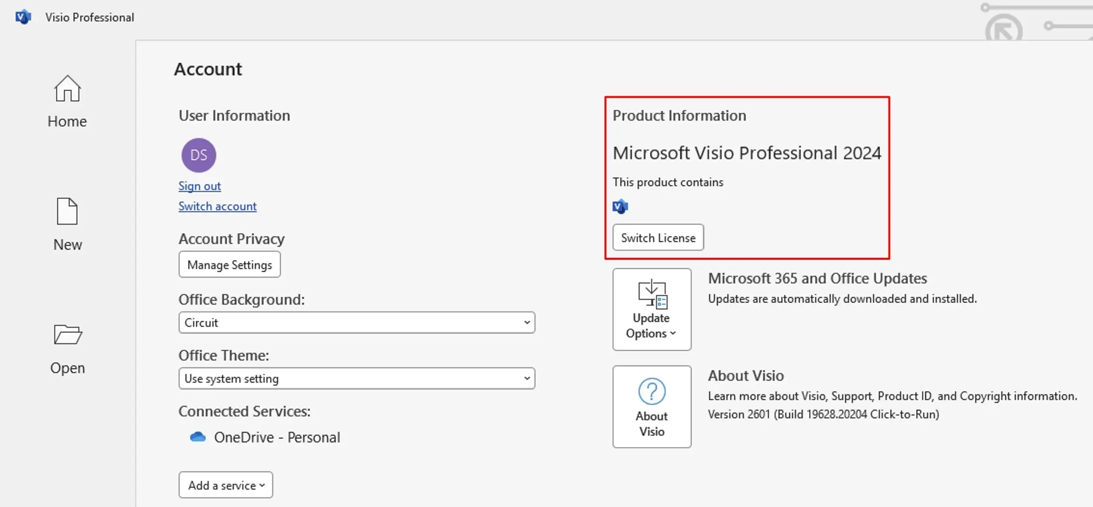
Task: Click the New blank page icon
Action: pyautogui.click(x=67, y=211)
